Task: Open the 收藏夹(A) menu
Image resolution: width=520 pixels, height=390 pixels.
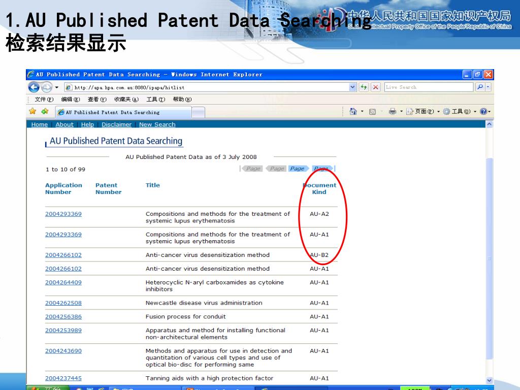Action: coord(126,99)
